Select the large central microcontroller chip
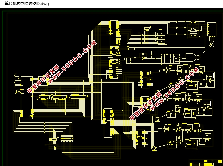This screenshot has height=166, width=223. click(108, 122)
